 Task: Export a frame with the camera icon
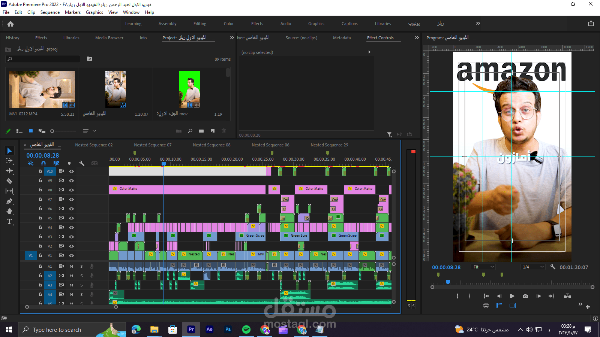click(525, 296)
